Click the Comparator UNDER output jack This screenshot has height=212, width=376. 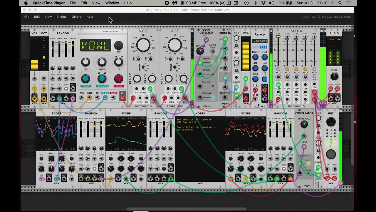tap(300, 173)
